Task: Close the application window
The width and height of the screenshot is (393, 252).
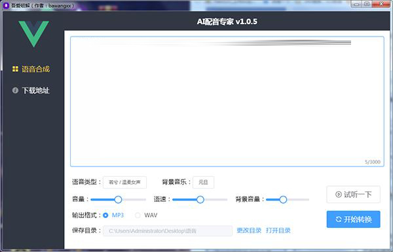Action: (x=381, y=4)
